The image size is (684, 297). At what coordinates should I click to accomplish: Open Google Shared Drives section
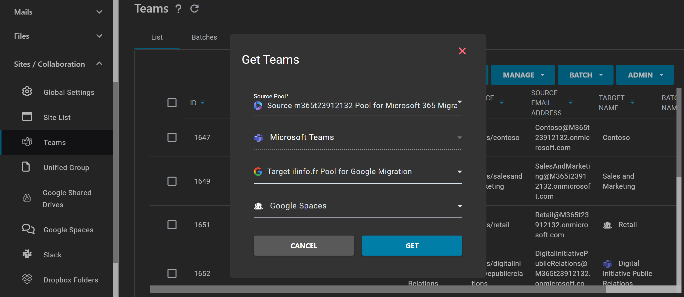(x=57, y=198)
